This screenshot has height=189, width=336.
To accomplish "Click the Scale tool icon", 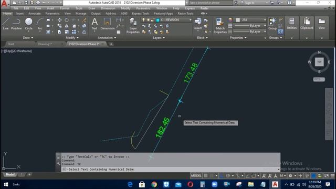I will [x=67, y=32].
